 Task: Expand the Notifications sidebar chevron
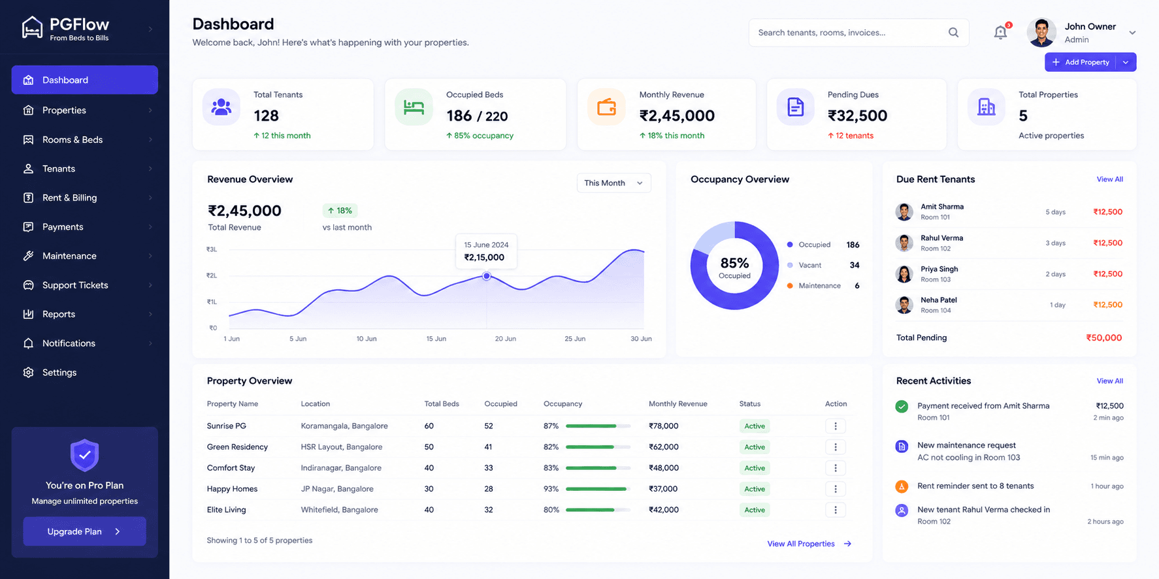150,343
